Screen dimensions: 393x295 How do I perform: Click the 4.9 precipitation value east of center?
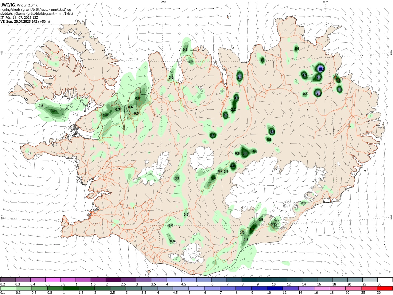point(272,132)
